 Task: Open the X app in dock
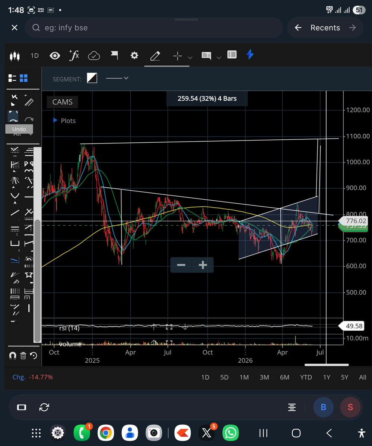point(206,433)
